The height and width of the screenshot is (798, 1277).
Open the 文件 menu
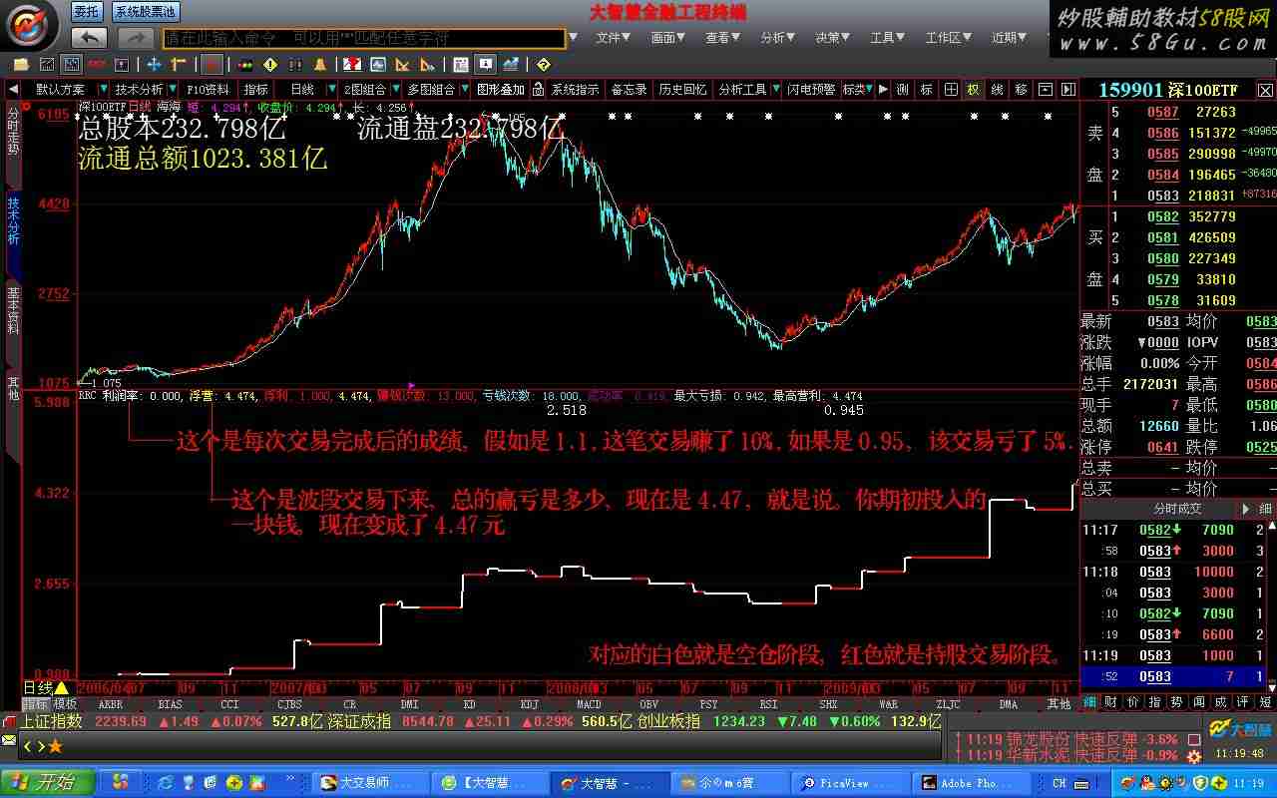[615, 38]
